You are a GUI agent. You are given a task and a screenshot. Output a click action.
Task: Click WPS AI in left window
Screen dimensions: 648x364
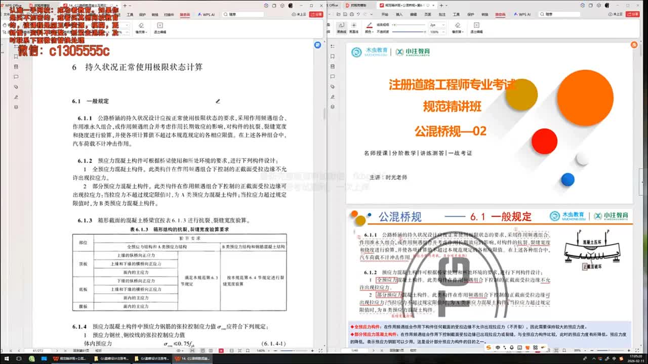[207, 15]
